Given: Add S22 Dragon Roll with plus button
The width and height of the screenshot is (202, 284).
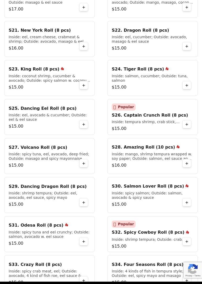Looking at the screenshot, I should (x=187, y=46).
